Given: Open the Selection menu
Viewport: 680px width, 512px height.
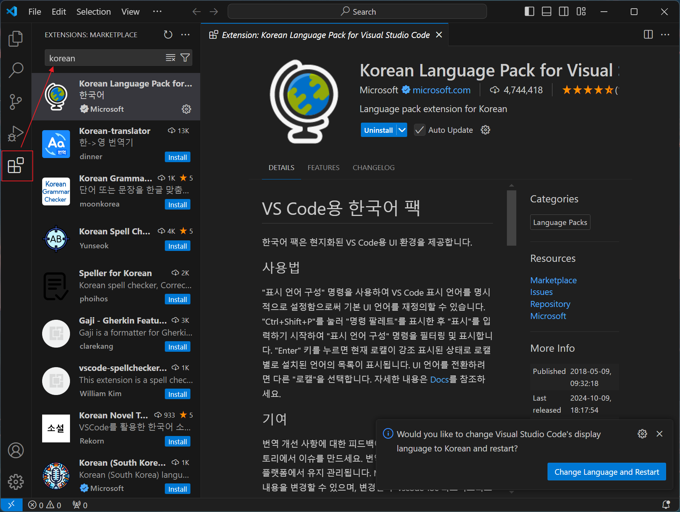Looking at the screenshot, I should click(x=94, y=12).
